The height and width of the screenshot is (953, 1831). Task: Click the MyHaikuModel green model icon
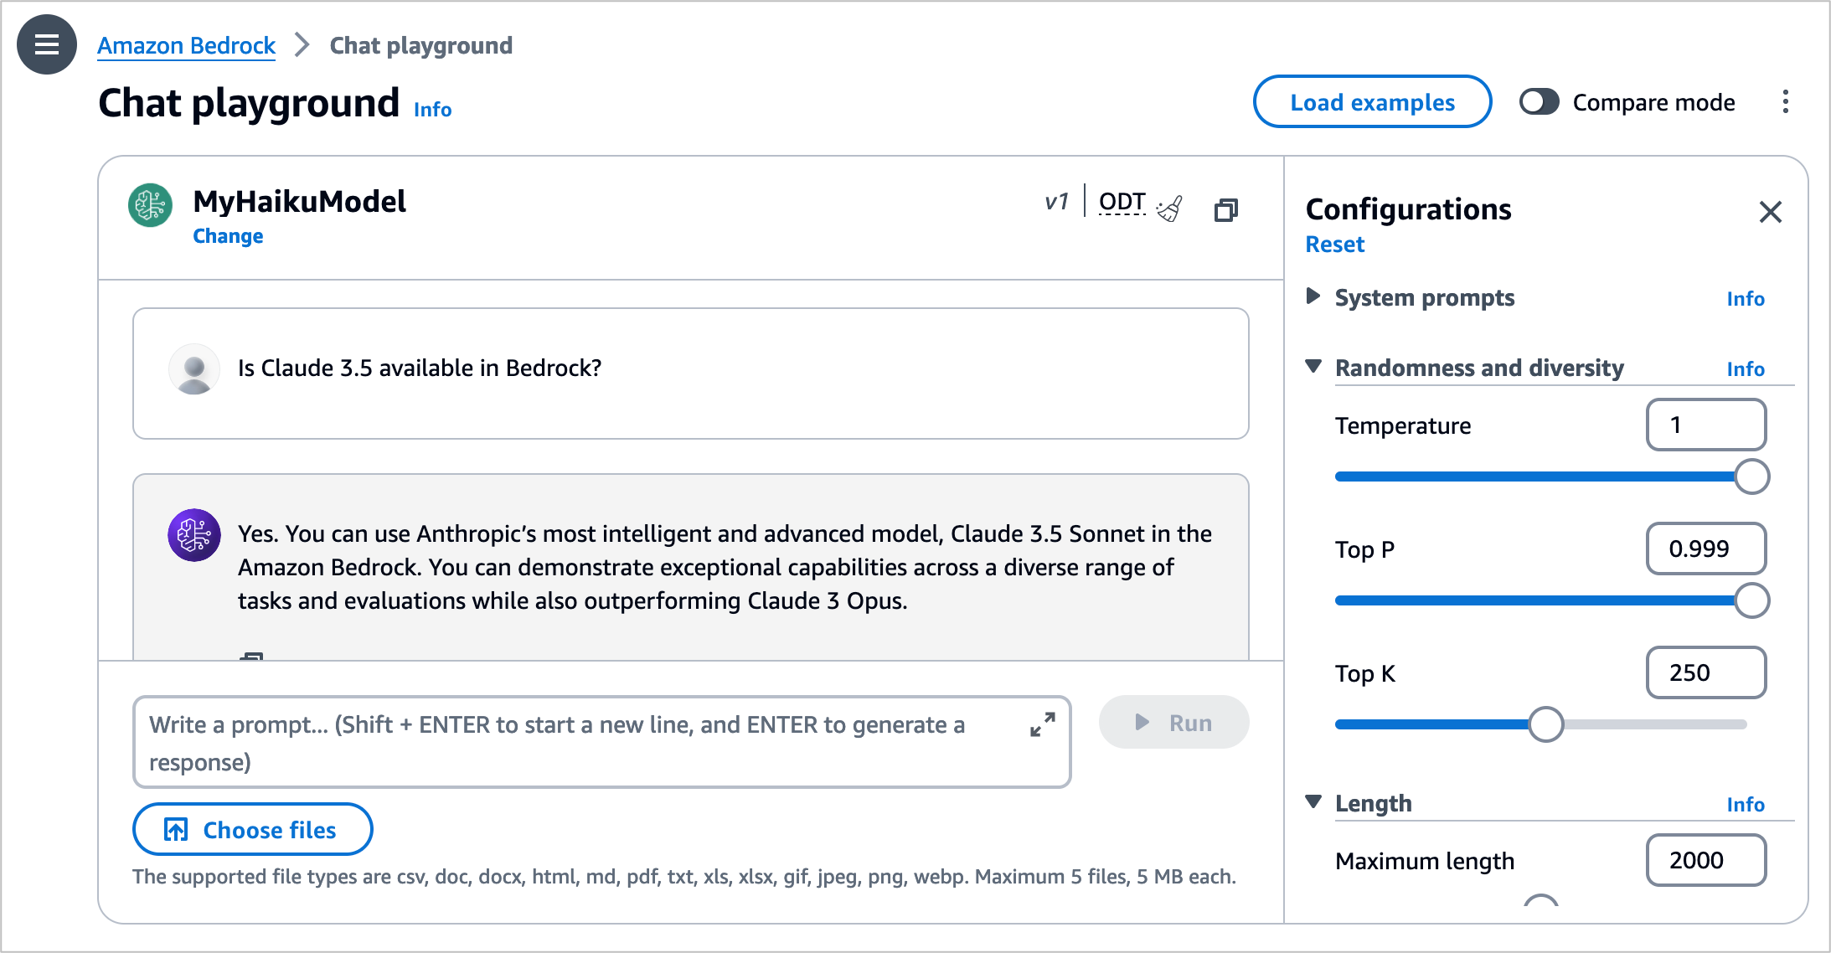(x=151, y=204)
